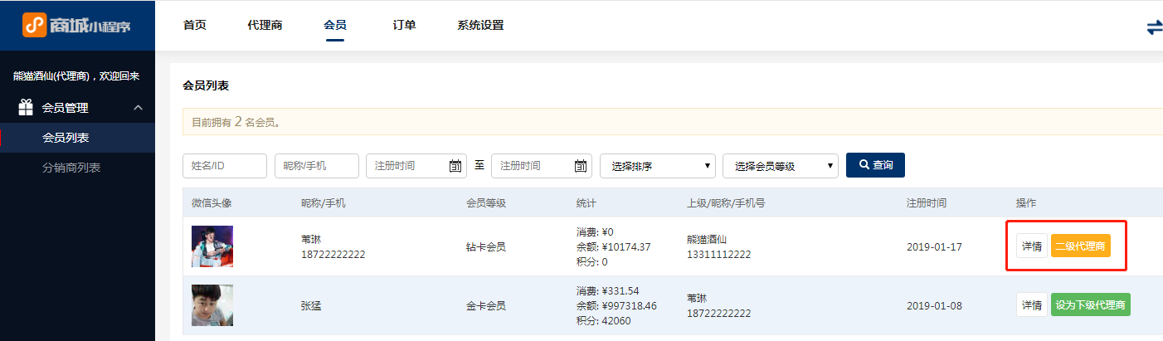Image resolution: width=1163 pixels, height=341 pixels.
Task: Click the 查询 search button
Action: coord(875,165)
